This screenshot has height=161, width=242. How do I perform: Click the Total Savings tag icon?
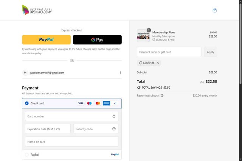[x=139, y=88]
